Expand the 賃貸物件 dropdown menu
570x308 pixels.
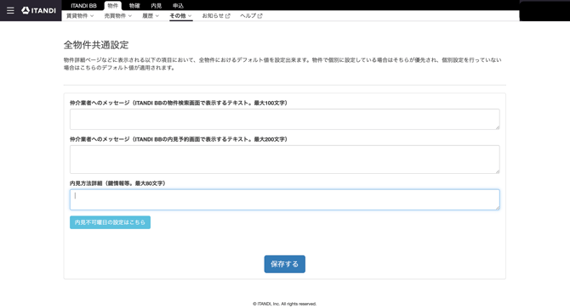(x=80, y=16)
